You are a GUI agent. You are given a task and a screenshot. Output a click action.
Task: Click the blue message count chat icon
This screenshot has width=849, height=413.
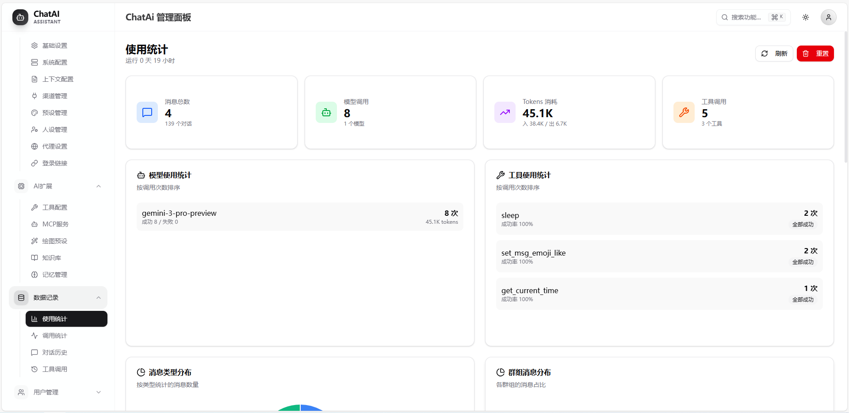coord(147,112)
